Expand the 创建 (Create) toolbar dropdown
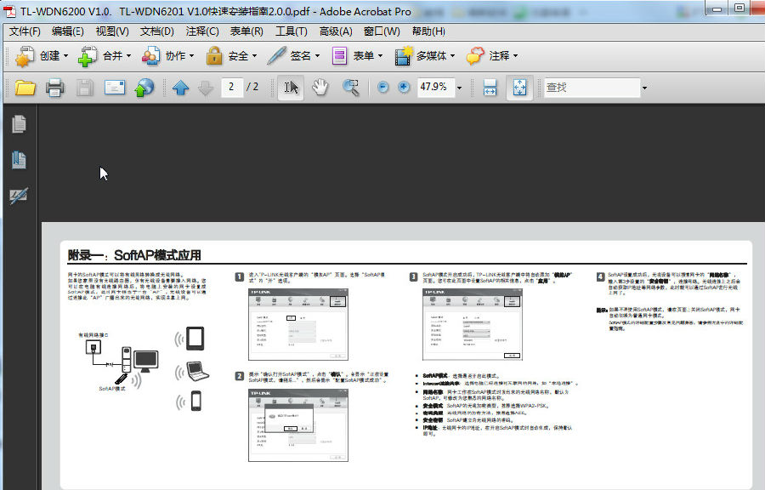The image size is (765, 490). (65, 56)
